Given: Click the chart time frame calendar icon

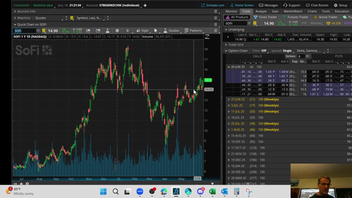Looking at the screenshot, I should (x=98, y=31).
